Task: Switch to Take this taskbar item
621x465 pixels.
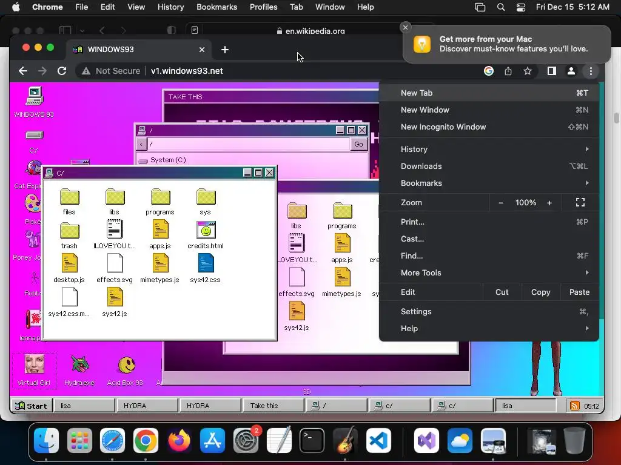Action: click(273, 406)
